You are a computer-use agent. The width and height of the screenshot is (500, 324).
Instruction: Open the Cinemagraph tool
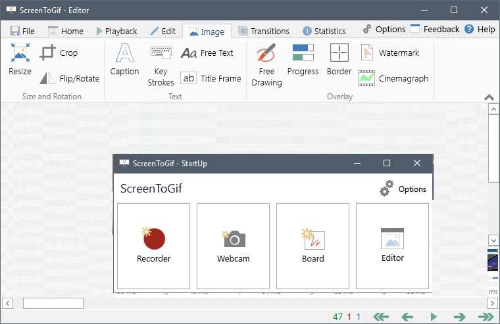click(x=393, y=78)
